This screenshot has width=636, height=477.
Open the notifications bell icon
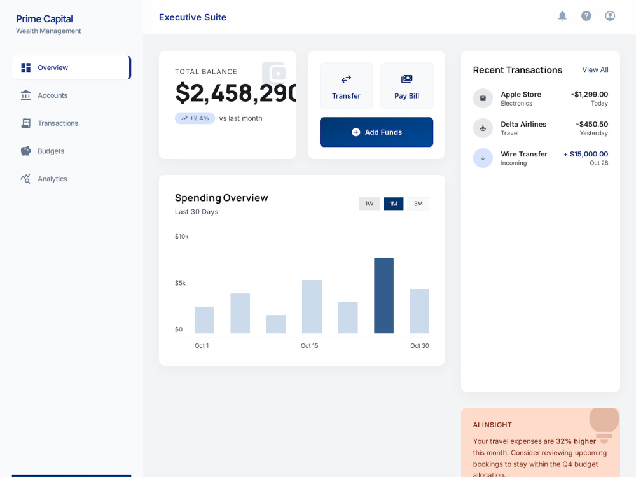[x=562, y=16]
